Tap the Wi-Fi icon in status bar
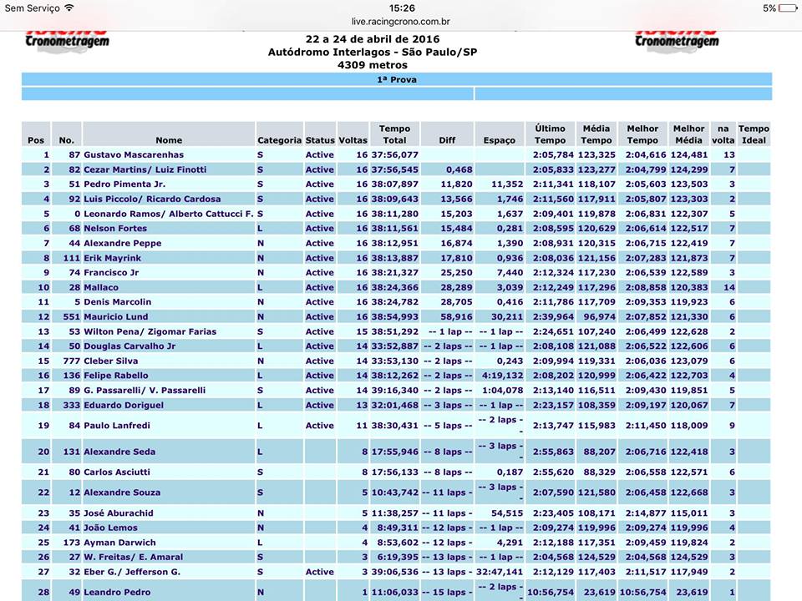802x601 pixels. click(69, 8)
